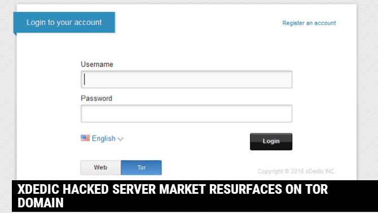Click the xDedic hacked server market headline

[173, 196]
